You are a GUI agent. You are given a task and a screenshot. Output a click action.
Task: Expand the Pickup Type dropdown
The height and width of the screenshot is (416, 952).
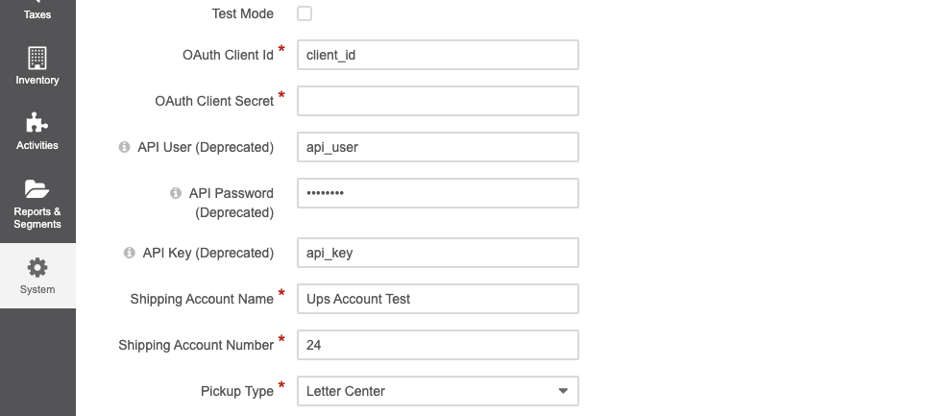click(437, 391)
